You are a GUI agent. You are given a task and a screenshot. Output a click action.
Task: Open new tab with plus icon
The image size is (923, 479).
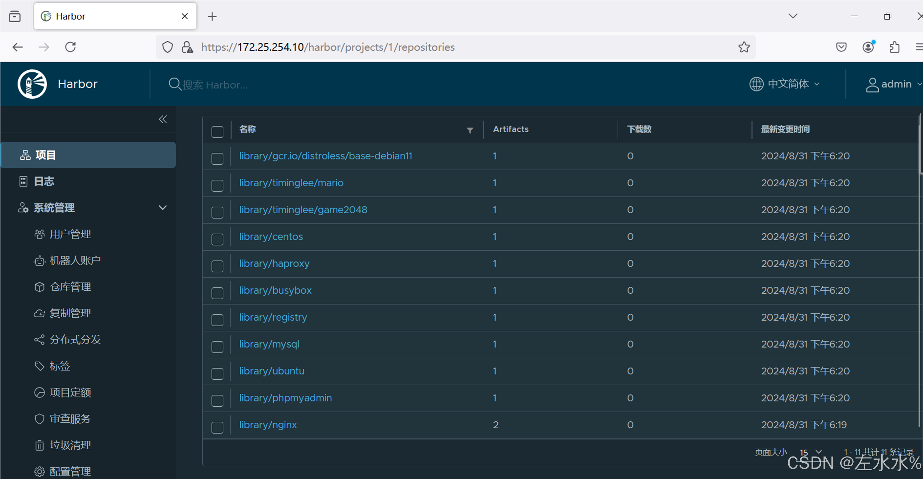click(x=212, y=17)
